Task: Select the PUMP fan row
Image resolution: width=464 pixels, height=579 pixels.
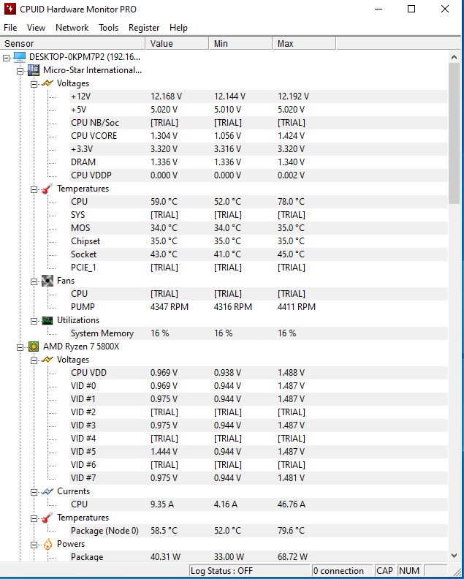Action: [259, 307]
